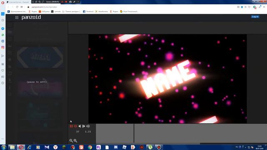Viewport: 267px width, 150px height.
Task: Zoom in the timeline
Action: [x=76, y=141]
